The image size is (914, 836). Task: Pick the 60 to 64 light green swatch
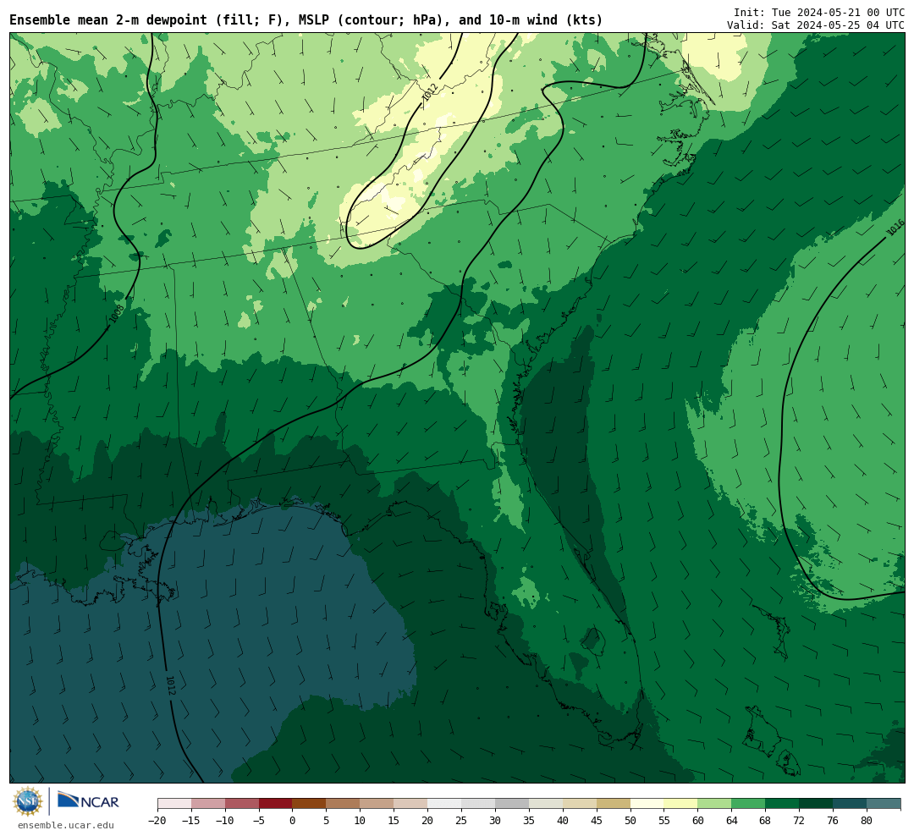pos(715,804)
